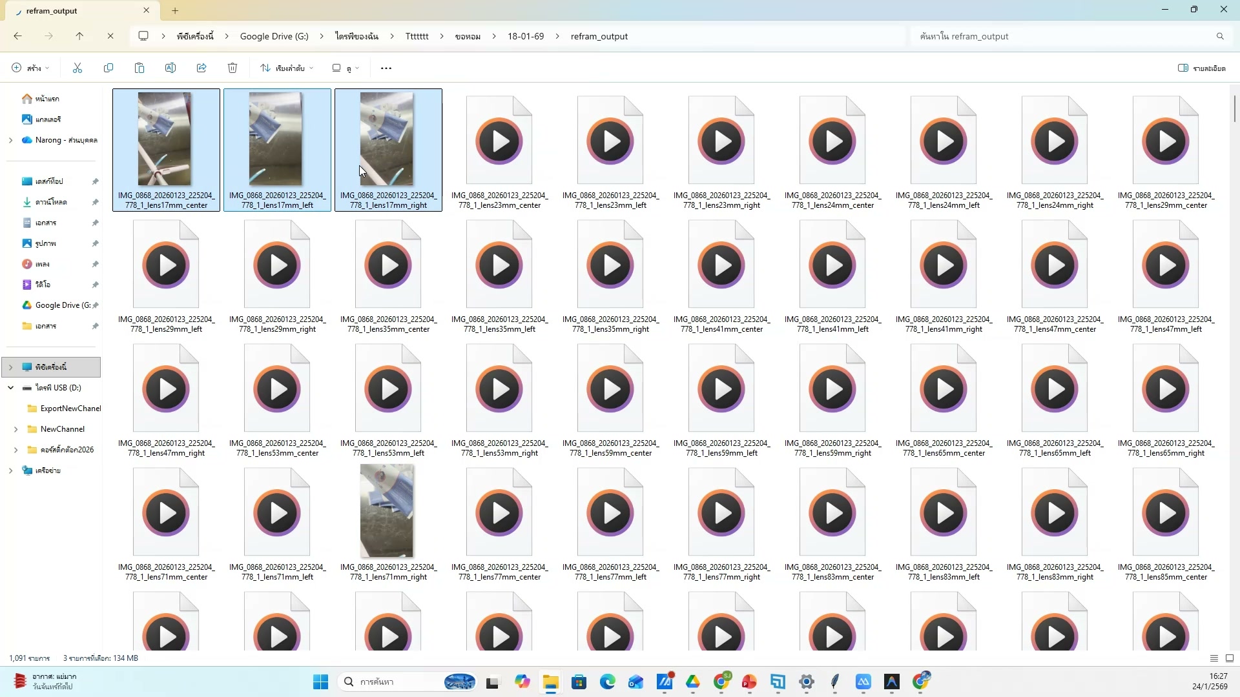Click the Delete trash can icon
Screen dimensions: 1240x697
(x=232, y=68)
